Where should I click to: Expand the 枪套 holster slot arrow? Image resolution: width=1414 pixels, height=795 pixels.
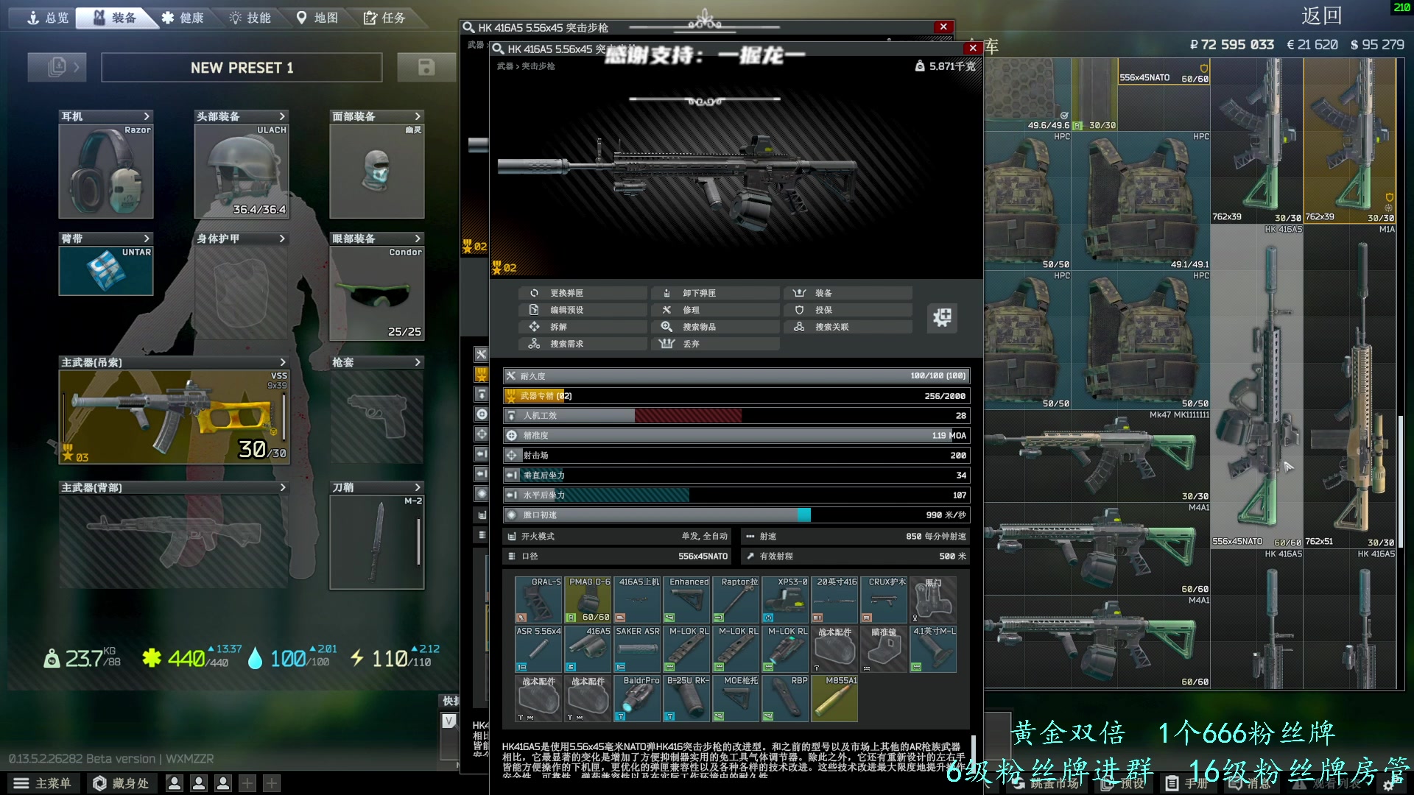[418, 362]
